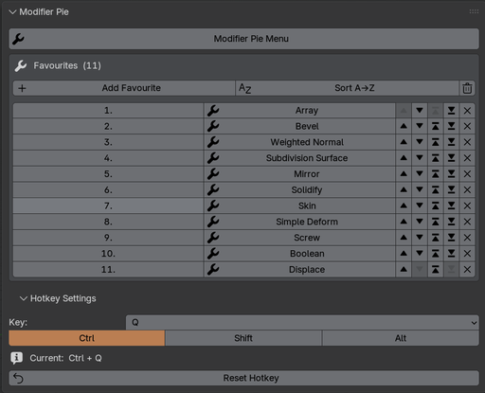The image size is (485, 393).
Task: Remove Displace from favourites
Action: pyautogui.click(x=467, y=270)
